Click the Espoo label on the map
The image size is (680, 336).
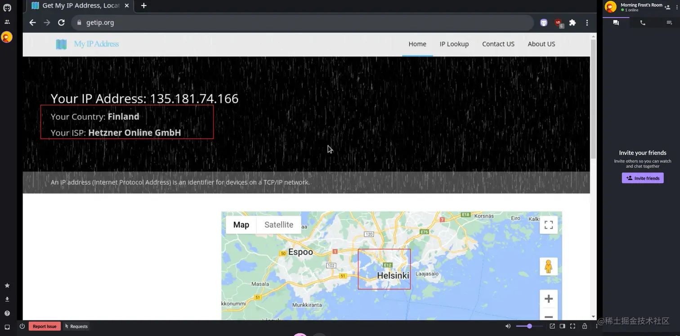(x=300, y=252)
